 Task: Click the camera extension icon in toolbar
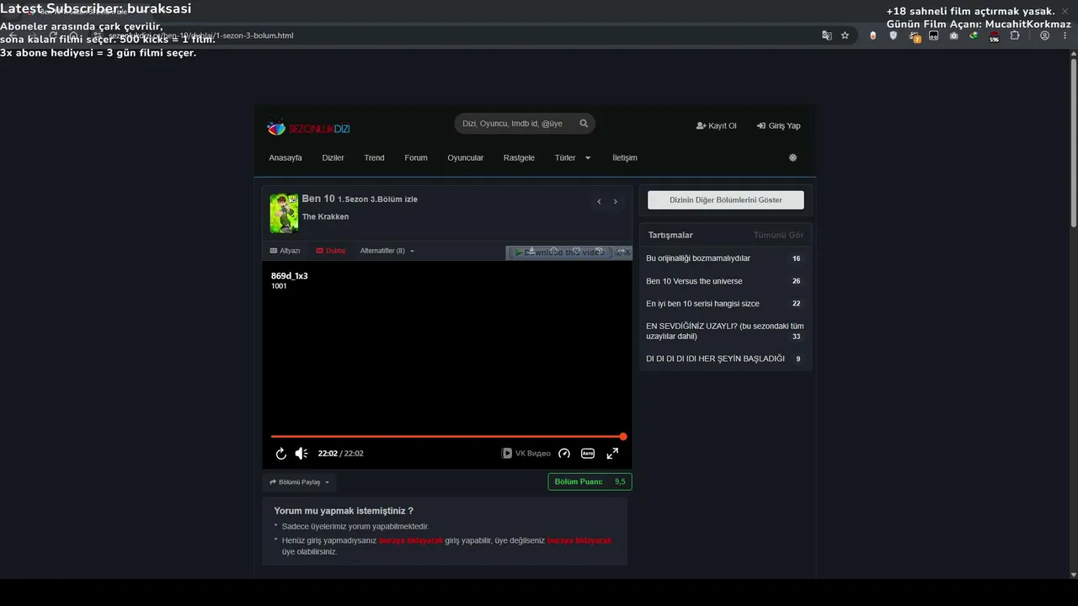(953, 35)
